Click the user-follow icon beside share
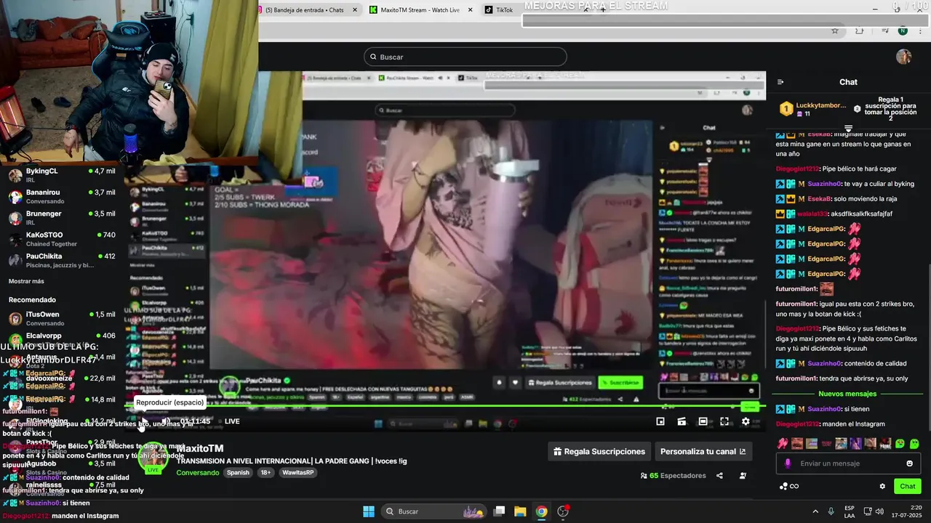Screen dimensions: 931x523 coord(743,476)
